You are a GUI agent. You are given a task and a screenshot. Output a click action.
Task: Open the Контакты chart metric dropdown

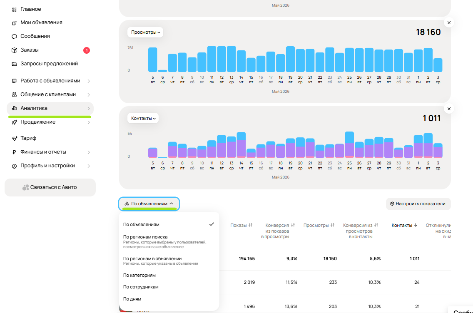(x=143, y=118)
